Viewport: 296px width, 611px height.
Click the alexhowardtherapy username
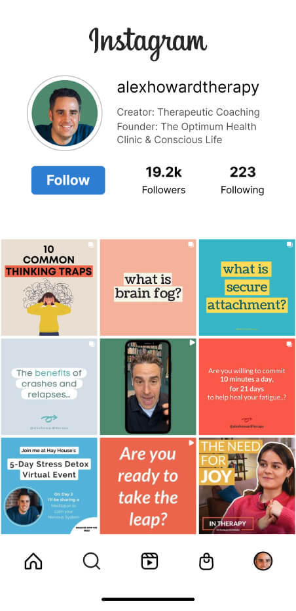tap(188, 87)
